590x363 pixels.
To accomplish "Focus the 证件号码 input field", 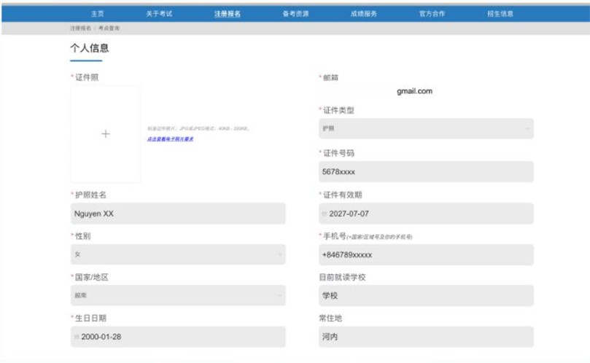I will pos(426,172).
